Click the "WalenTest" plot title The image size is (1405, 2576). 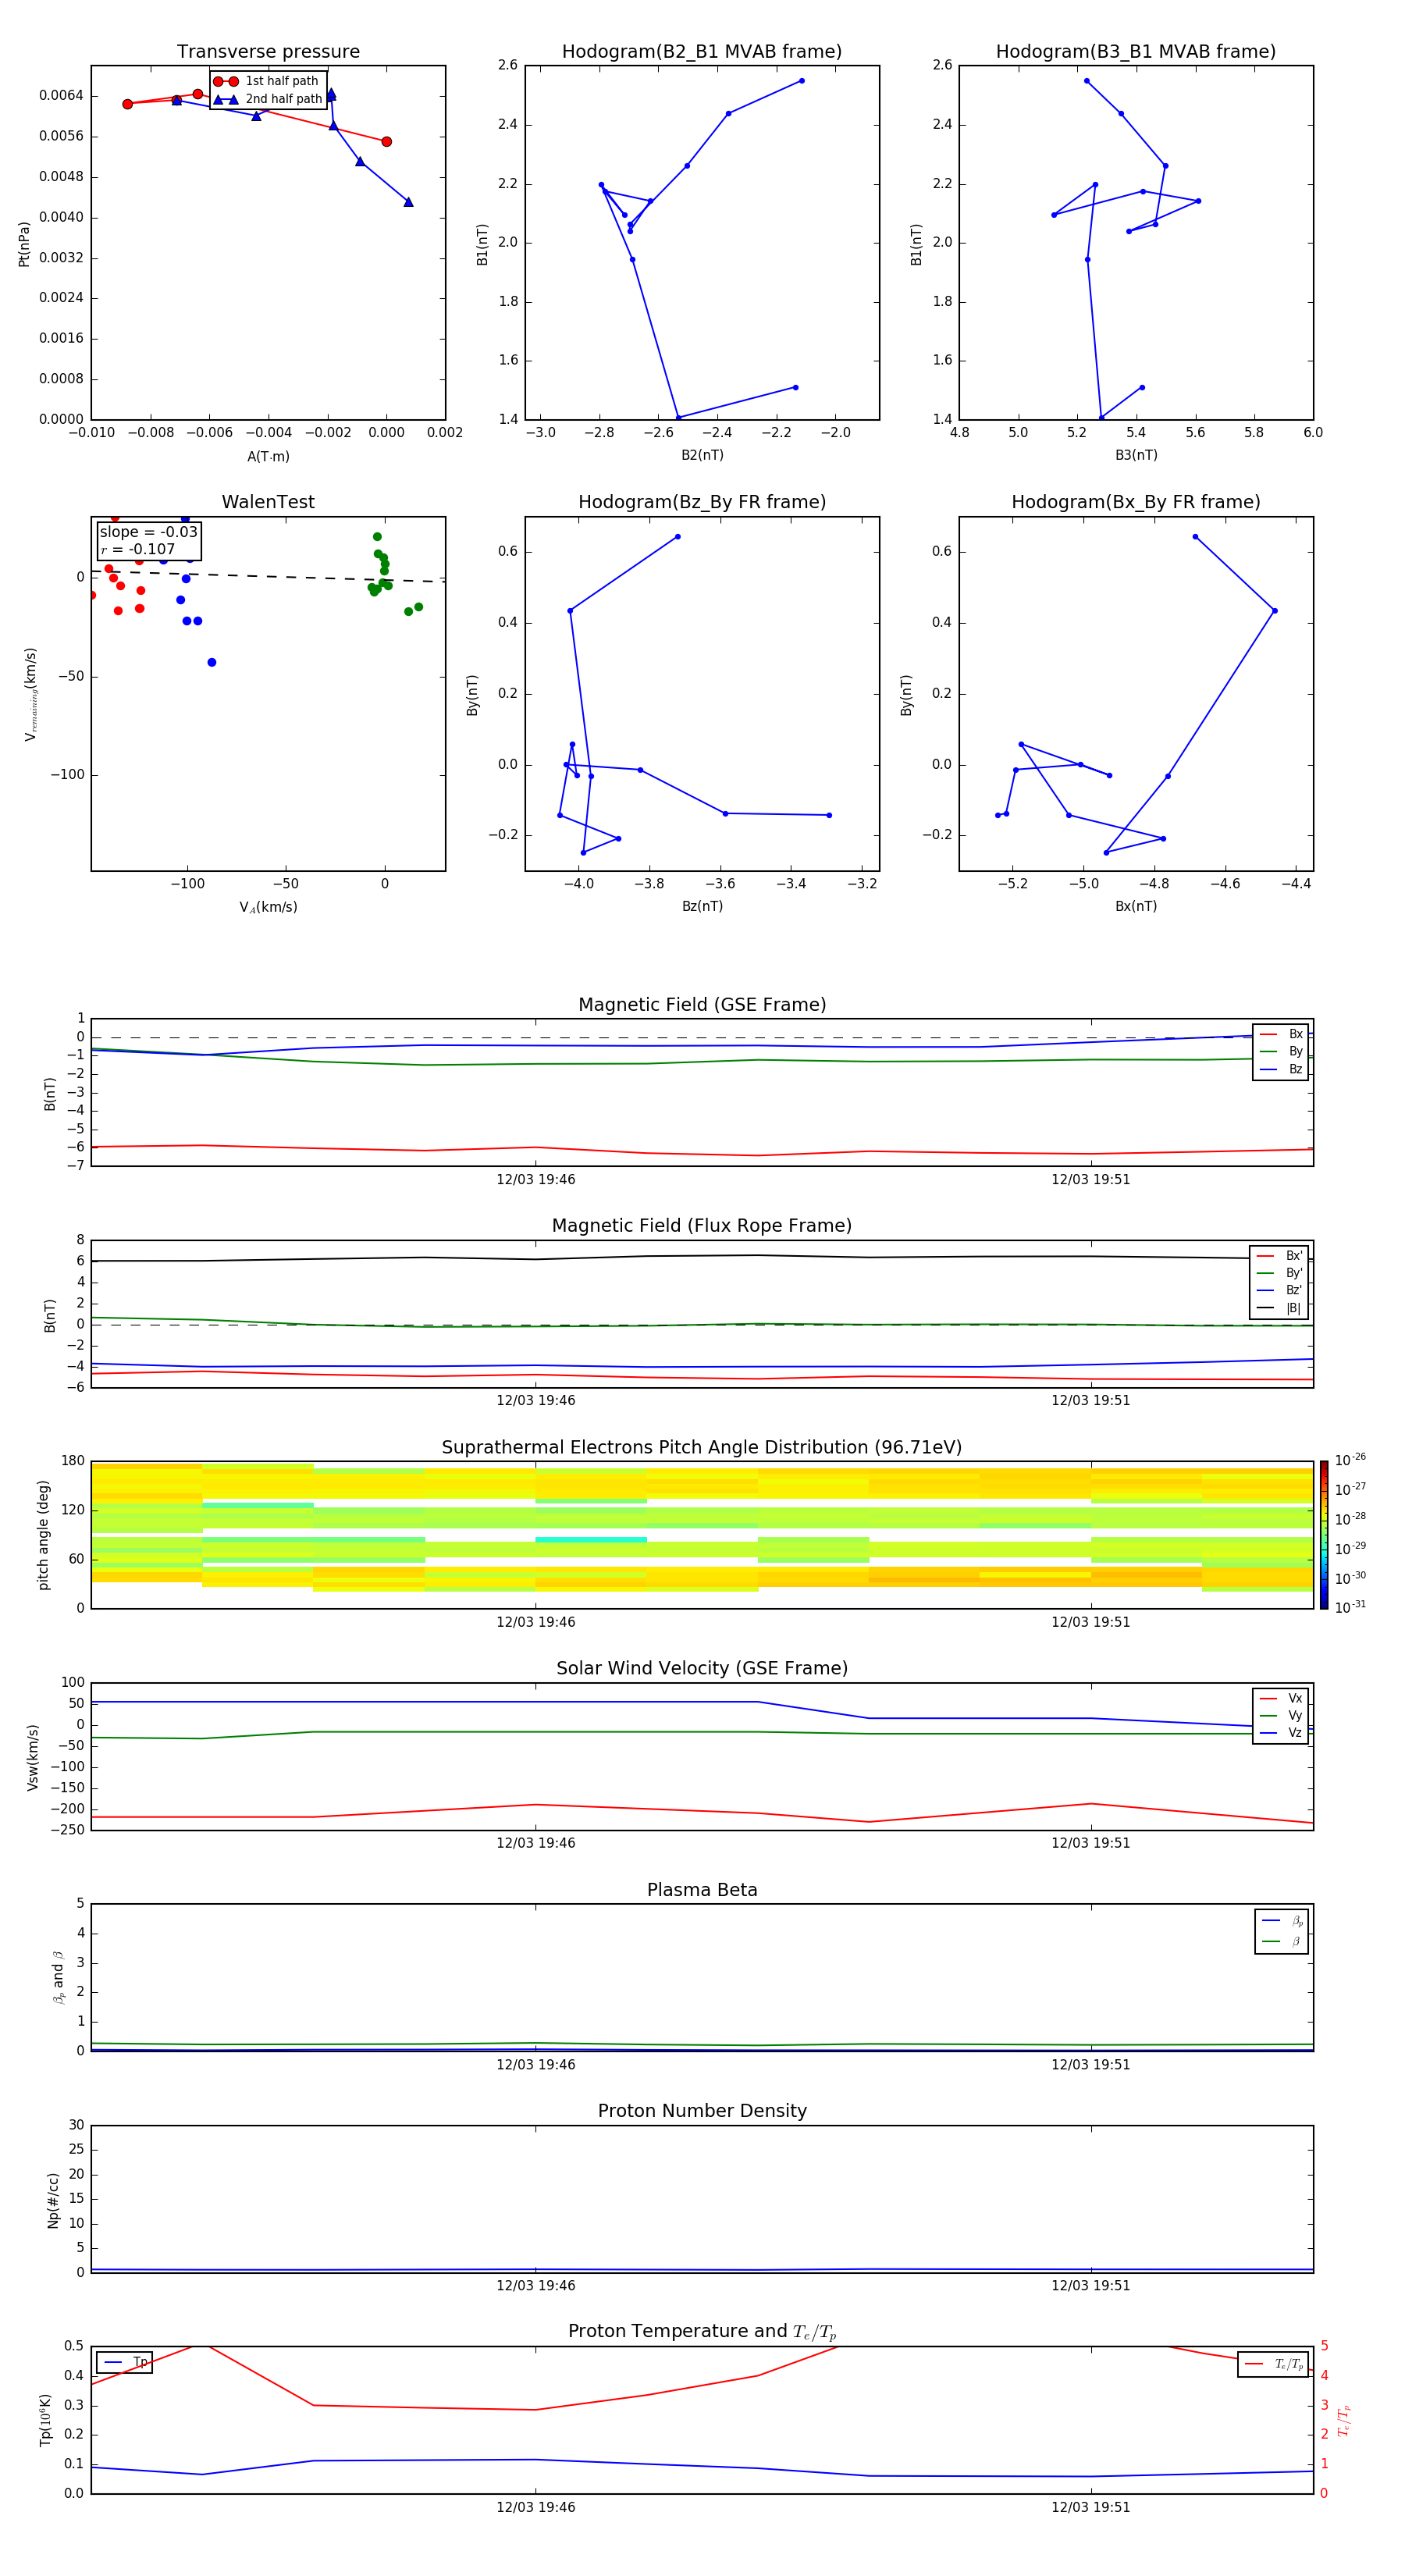click(268, 502)
